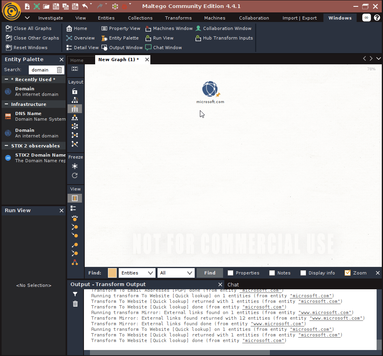
Task: Expand the ribbon chevron left of Investigate
Action: (x=27, y=18)
